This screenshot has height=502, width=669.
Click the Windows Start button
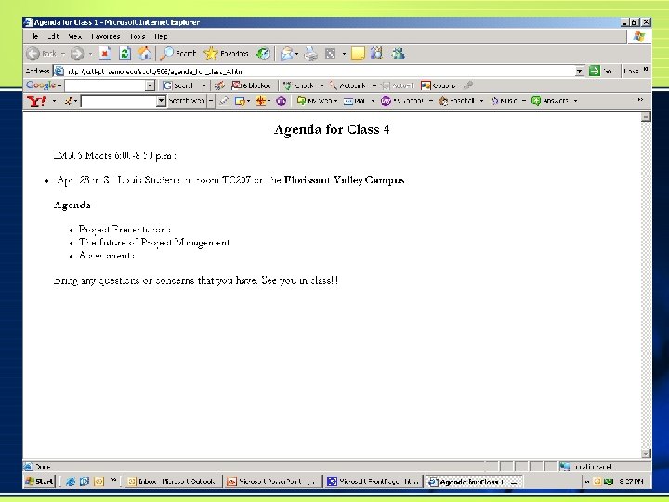[40, 482]
